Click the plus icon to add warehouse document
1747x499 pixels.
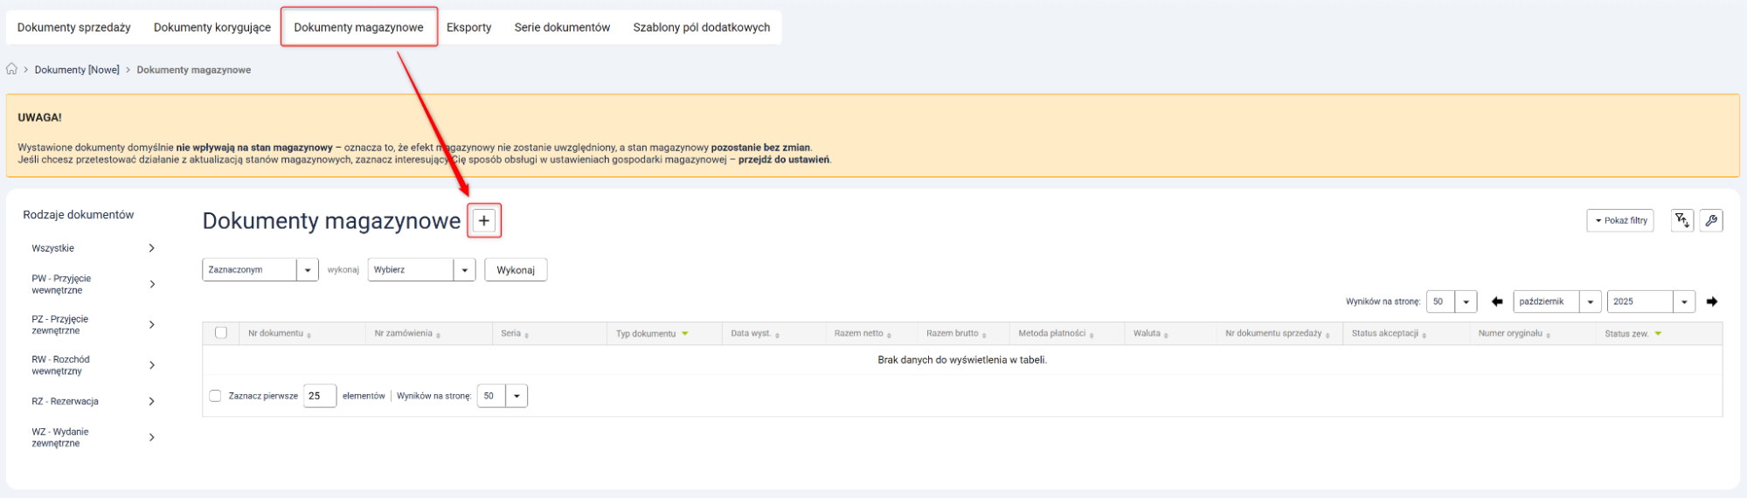click(x=484, y=220)
